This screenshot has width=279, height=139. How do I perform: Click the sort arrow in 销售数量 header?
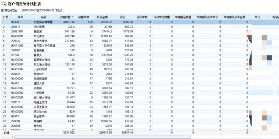pyautogui.click(x=72, y=17)
